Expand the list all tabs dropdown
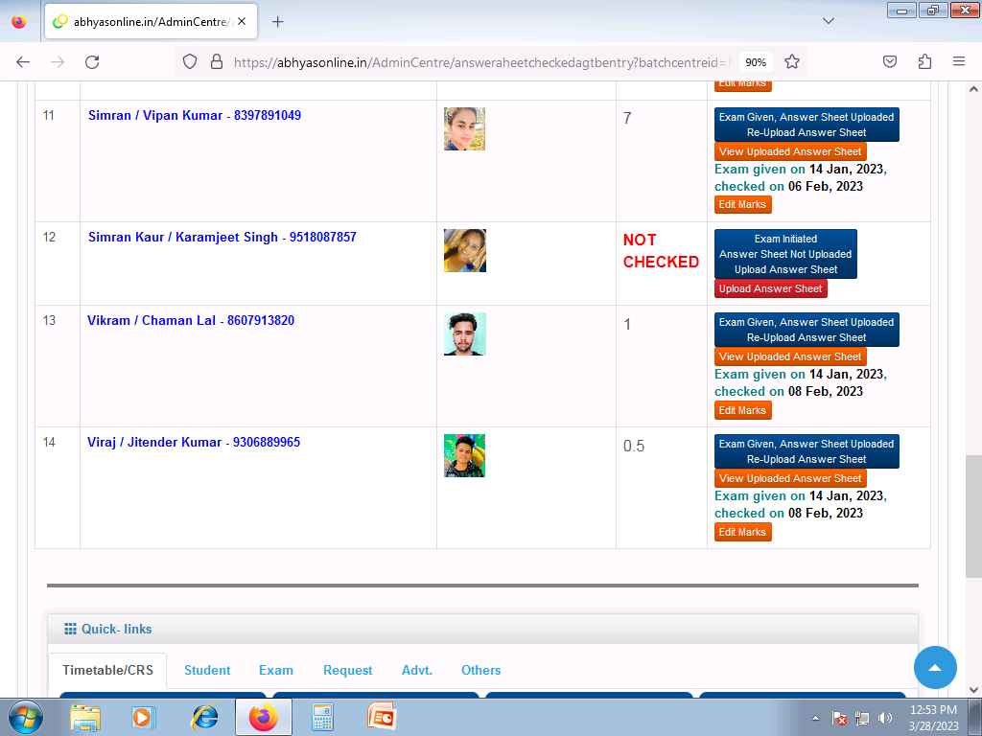Viewport: 982px width, 736px height. (x=829, y=21)
